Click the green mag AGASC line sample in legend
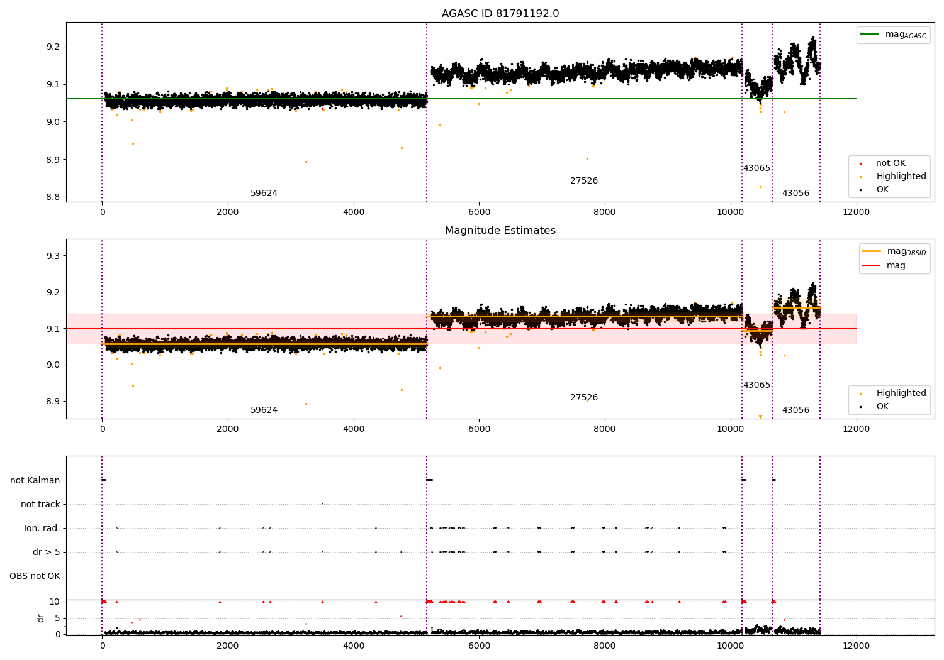This screenshot has width=944, height=660. tap(870, 35)
